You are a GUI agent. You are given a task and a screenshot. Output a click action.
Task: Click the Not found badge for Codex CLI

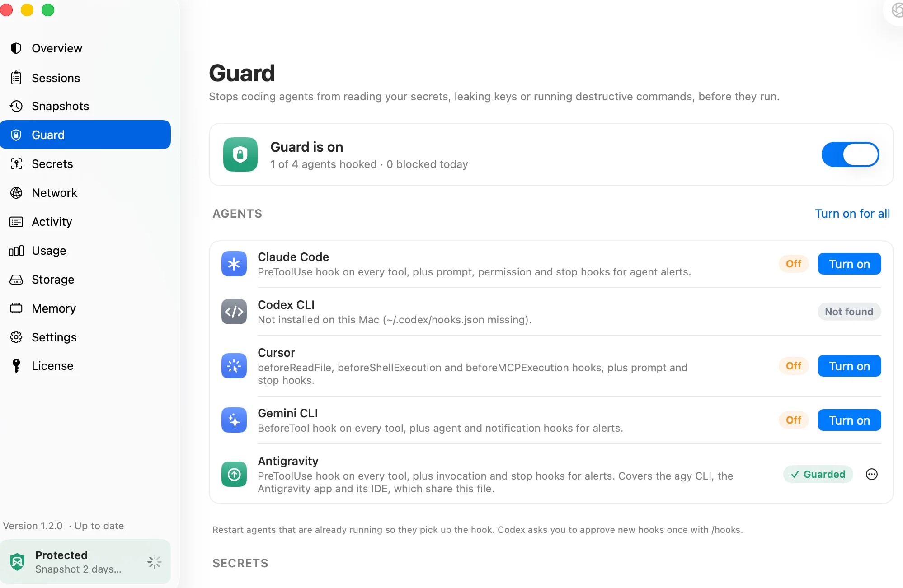(x=849, y=312)
